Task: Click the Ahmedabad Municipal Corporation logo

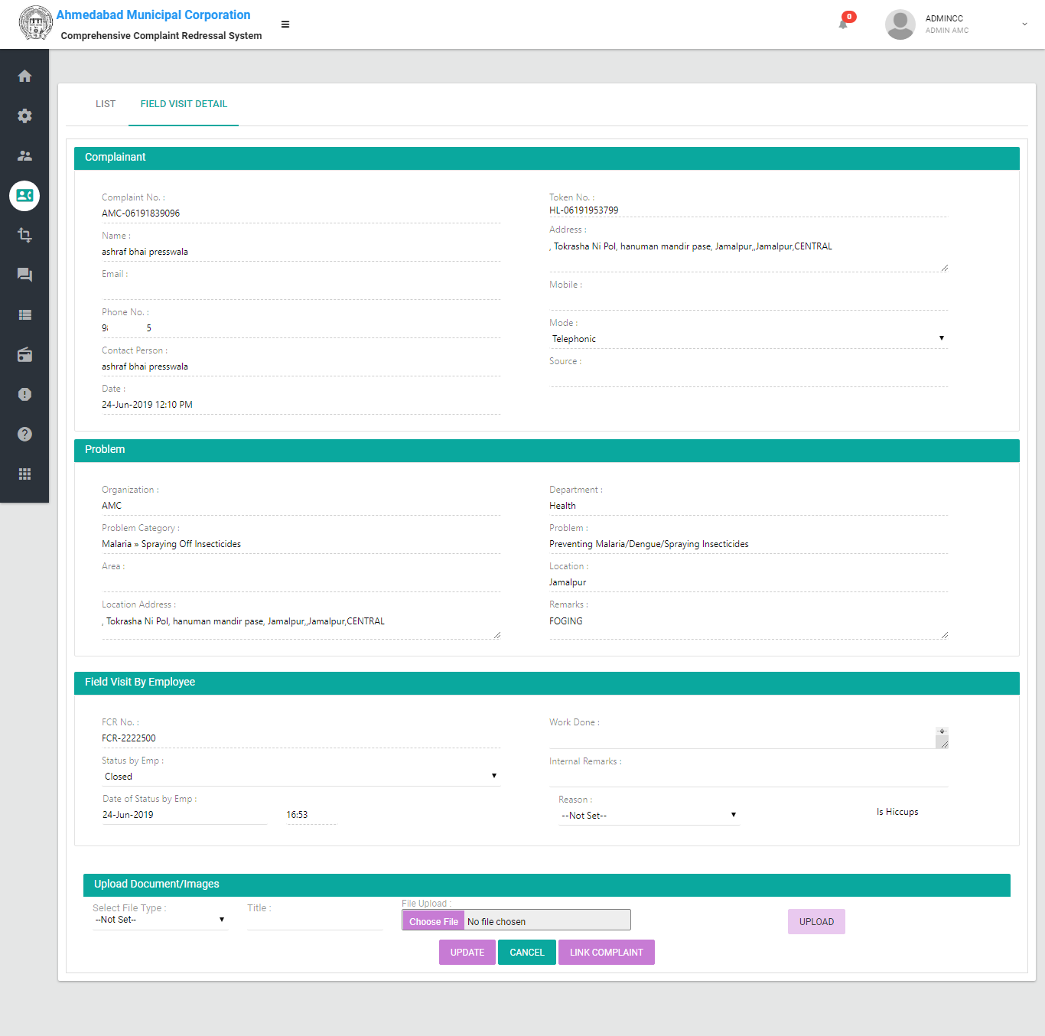Action: 36,24
